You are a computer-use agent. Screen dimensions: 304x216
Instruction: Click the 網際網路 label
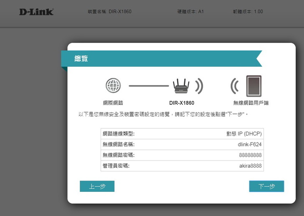(113, 103)
